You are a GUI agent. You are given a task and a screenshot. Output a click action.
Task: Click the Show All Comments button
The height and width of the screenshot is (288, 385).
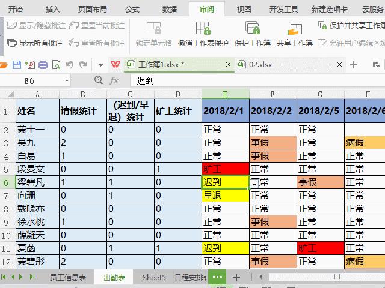35,43
